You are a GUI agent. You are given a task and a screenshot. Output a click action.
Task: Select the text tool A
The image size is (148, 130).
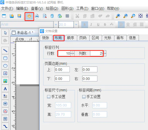coord(5,89)
